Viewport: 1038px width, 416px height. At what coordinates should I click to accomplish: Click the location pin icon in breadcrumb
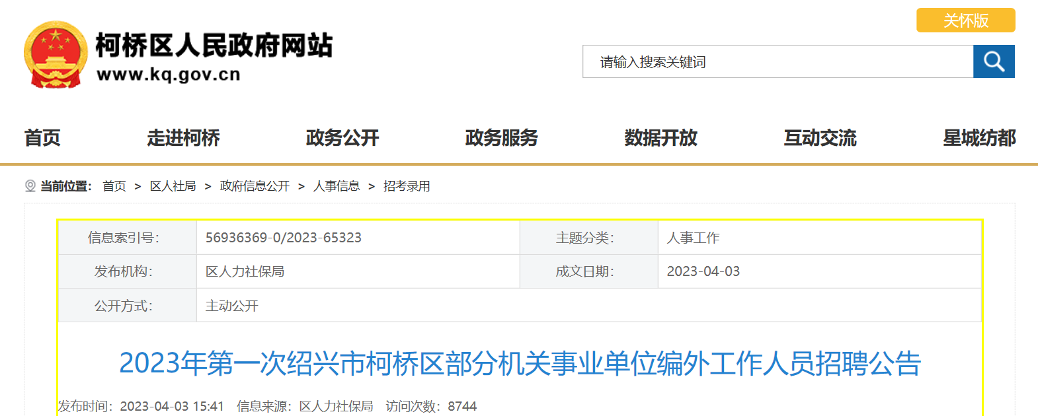30,186
